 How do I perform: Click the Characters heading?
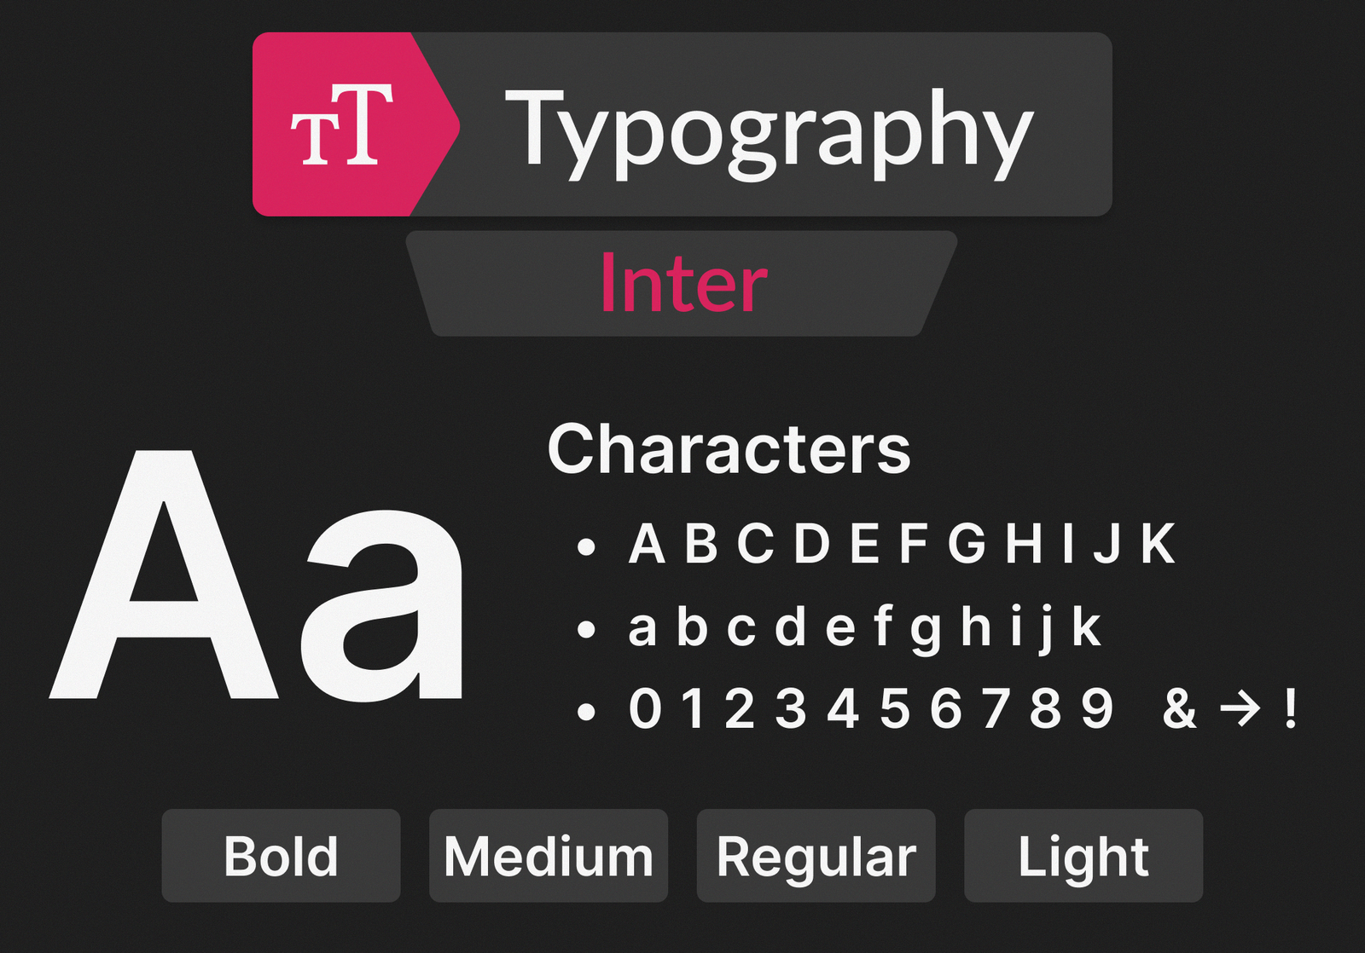[x=729, y=449]
